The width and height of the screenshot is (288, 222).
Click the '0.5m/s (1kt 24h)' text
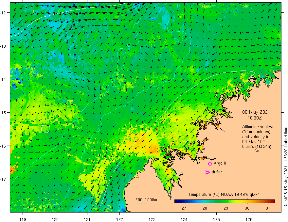[x=257, y=147]
